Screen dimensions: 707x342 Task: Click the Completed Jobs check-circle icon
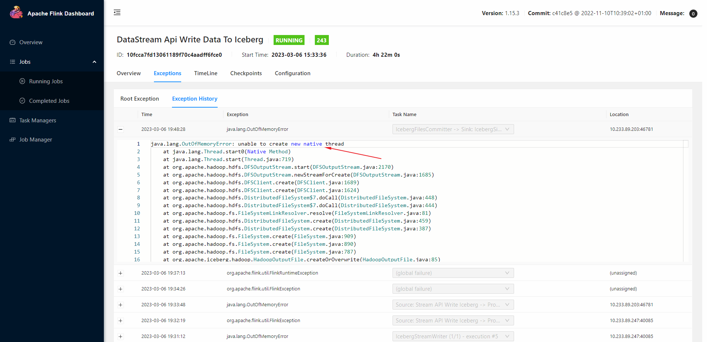coord(22,101)
